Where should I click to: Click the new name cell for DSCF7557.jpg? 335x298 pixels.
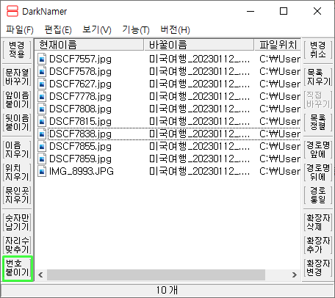200,59
